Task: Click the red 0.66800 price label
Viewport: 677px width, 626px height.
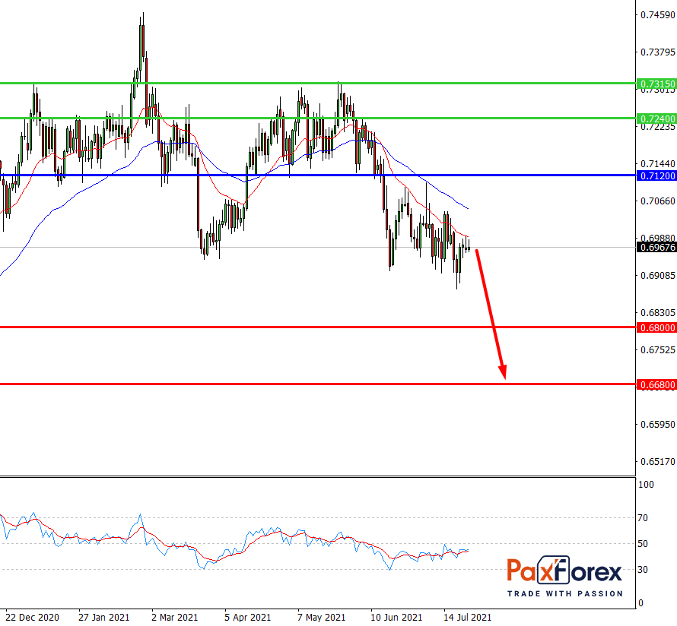Action: 656,384
